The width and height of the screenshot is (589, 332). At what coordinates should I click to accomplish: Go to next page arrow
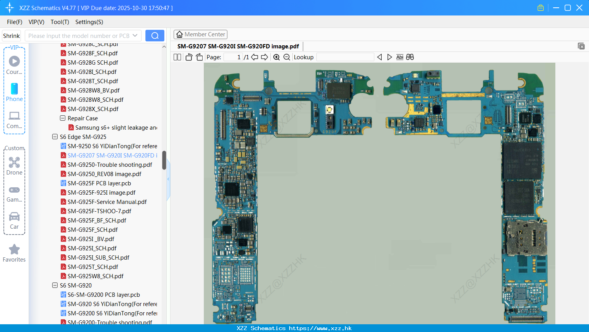265,57
